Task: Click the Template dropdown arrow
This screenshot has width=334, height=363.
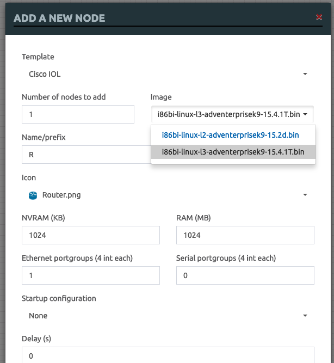Action: click(305, 74)
